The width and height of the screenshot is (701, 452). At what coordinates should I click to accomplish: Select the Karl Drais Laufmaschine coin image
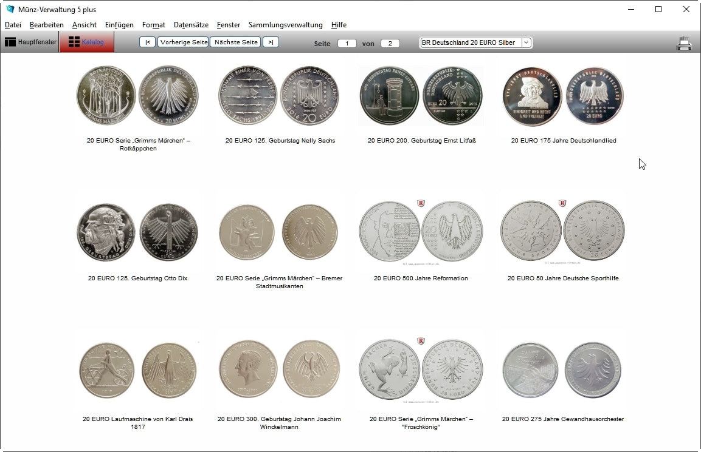138,370
